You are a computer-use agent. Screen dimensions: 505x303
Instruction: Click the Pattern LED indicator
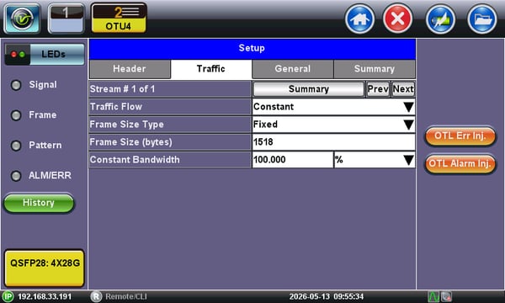[x=16, y=146]
